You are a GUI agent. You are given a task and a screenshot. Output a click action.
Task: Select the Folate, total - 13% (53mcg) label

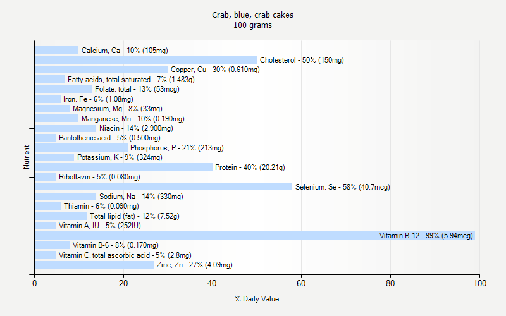[137, 89]
